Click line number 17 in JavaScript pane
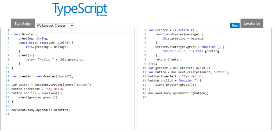This screenshot has width=275, height=132. (x=144, y=97)
